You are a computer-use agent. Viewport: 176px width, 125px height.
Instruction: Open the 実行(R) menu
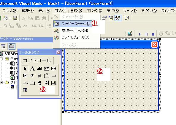(x=113, y=11)
